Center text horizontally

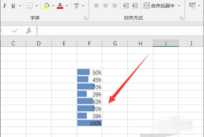click(106, 6)
